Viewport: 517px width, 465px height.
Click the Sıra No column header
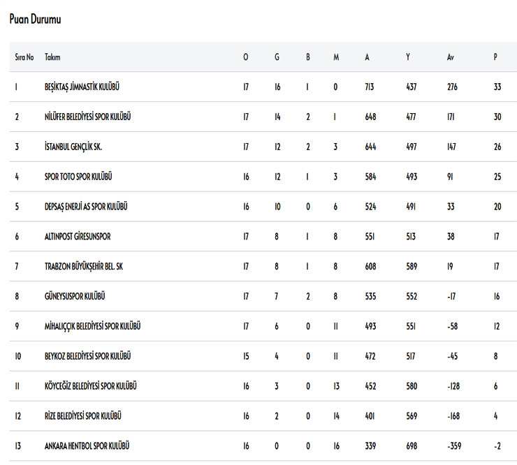click(24, 57)
